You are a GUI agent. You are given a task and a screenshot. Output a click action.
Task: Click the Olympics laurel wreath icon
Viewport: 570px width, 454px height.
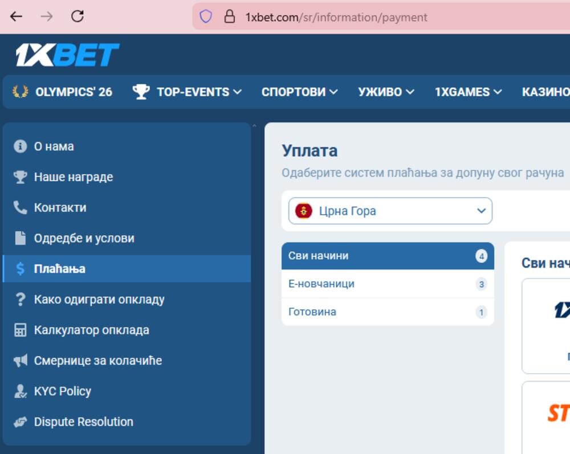tap(21, 92)
